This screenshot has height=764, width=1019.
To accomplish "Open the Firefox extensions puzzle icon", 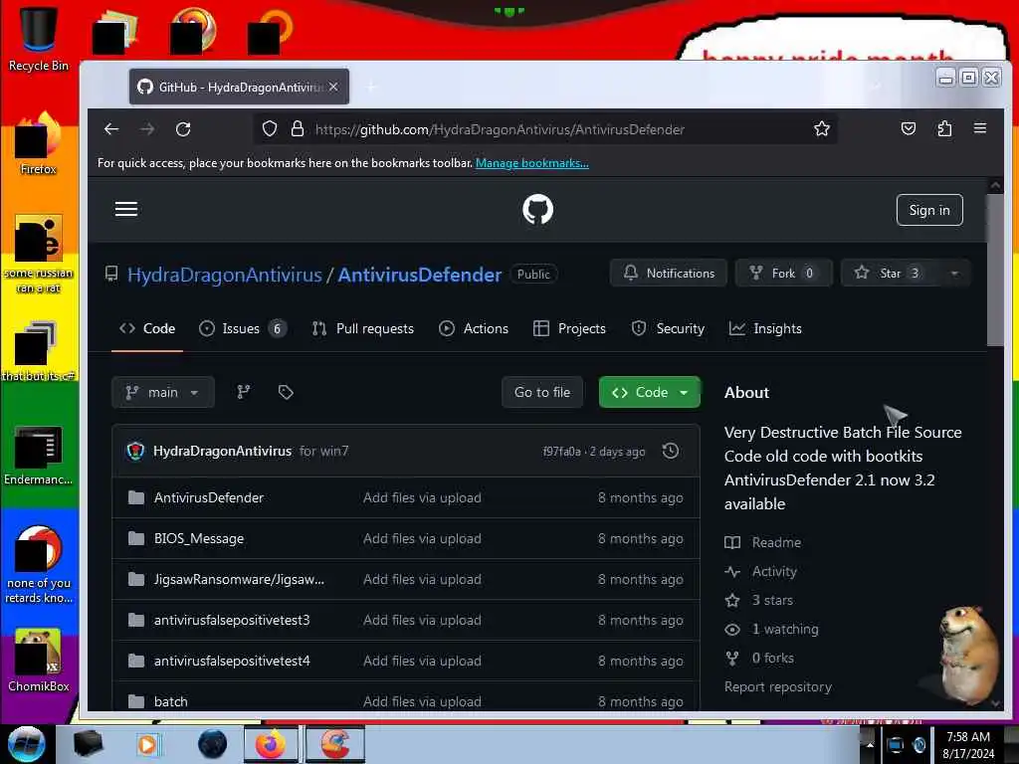I will point(944,128).
